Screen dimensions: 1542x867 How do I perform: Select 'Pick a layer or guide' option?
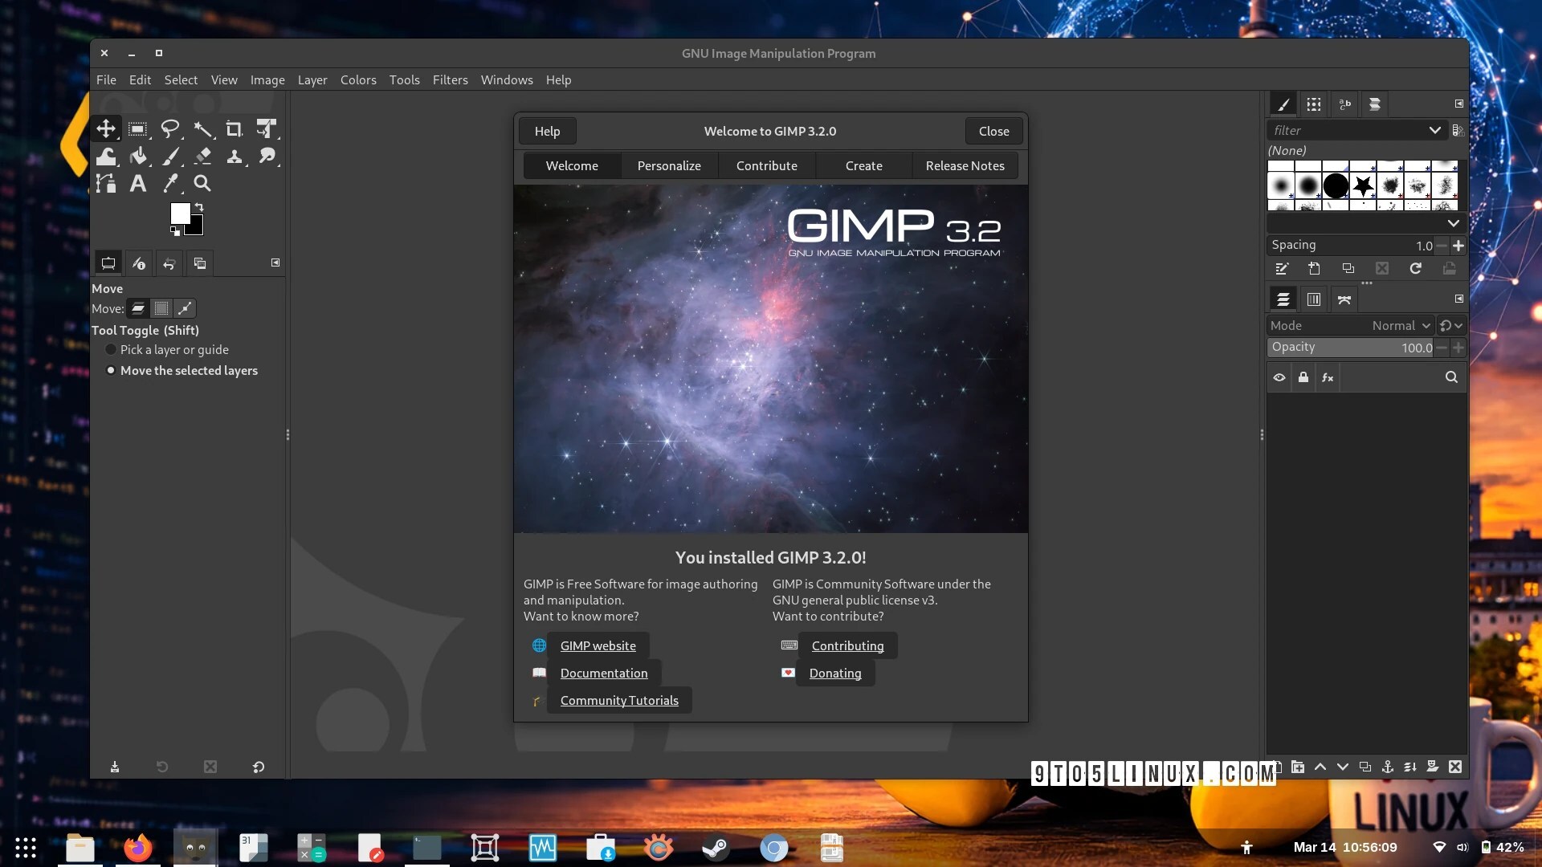point(111,349)
